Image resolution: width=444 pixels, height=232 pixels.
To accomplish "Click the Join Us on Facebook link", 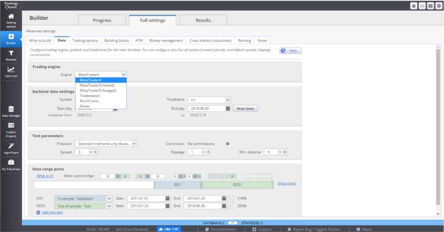I will [x=132, y=229].
